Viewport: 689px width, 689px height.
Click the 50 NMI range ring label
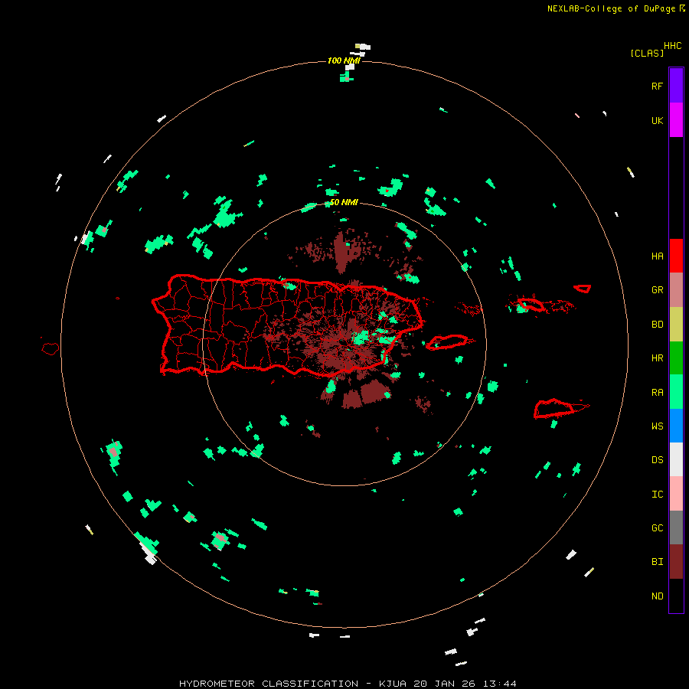(x=344, y=202)
